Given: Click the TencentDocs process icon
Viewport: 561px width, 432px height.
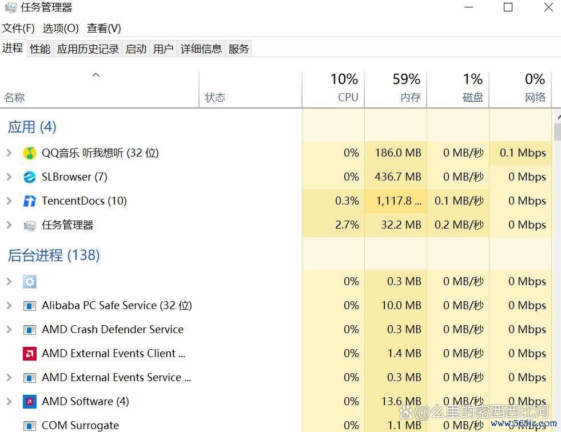Looking at the screenshot, I should point(30,201).
